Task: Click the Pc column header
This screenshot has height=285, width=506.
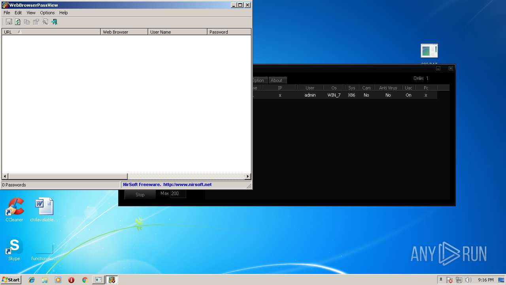Action: [426, 88]
